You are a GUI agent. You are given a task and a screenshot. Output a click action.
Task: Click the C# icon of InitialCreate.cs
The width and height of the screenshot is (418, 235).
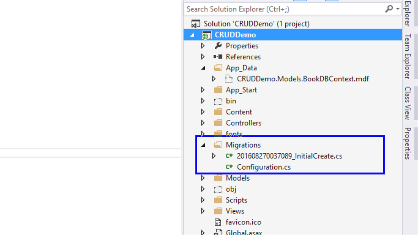pos(229,156)
